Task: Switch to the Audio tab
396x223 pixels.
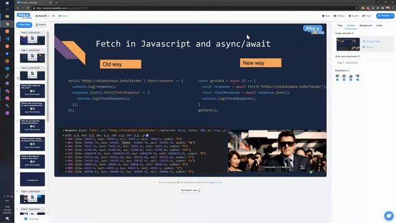Action: point(379,25)
